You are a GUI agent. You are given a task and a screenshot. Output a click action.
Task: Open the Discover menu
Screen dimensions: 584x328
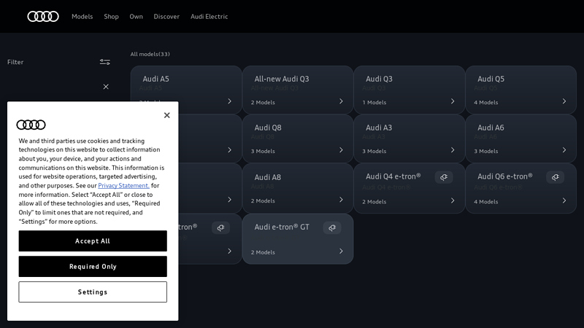166,16
